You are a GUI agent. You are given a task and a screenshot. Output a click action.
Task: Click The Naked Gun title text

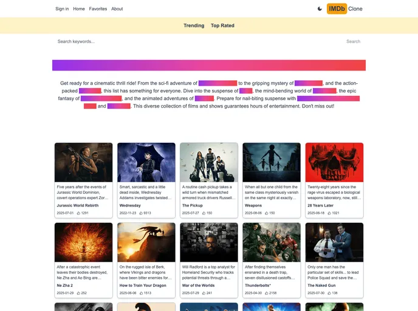pos(321,285)
